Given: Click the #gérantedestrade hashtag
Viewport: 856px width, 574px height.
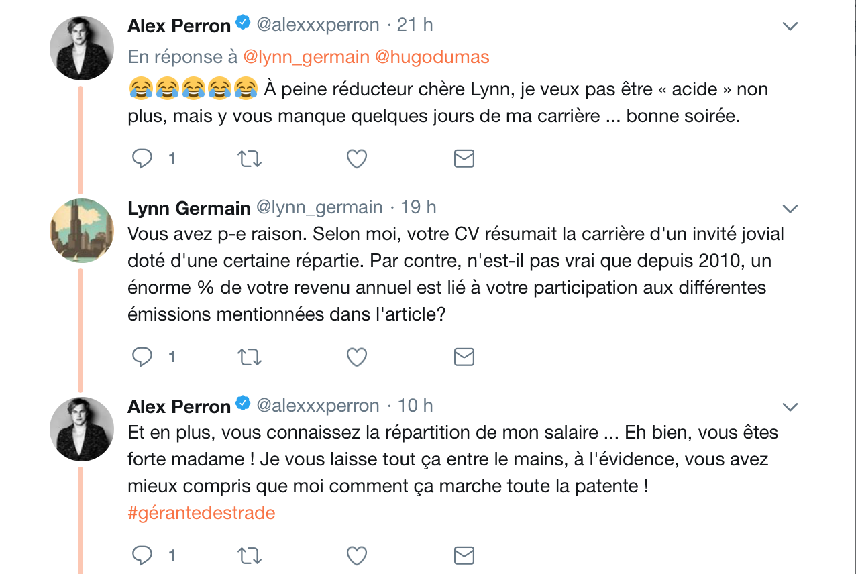Looking at the screenshot, I should [199, 512].
